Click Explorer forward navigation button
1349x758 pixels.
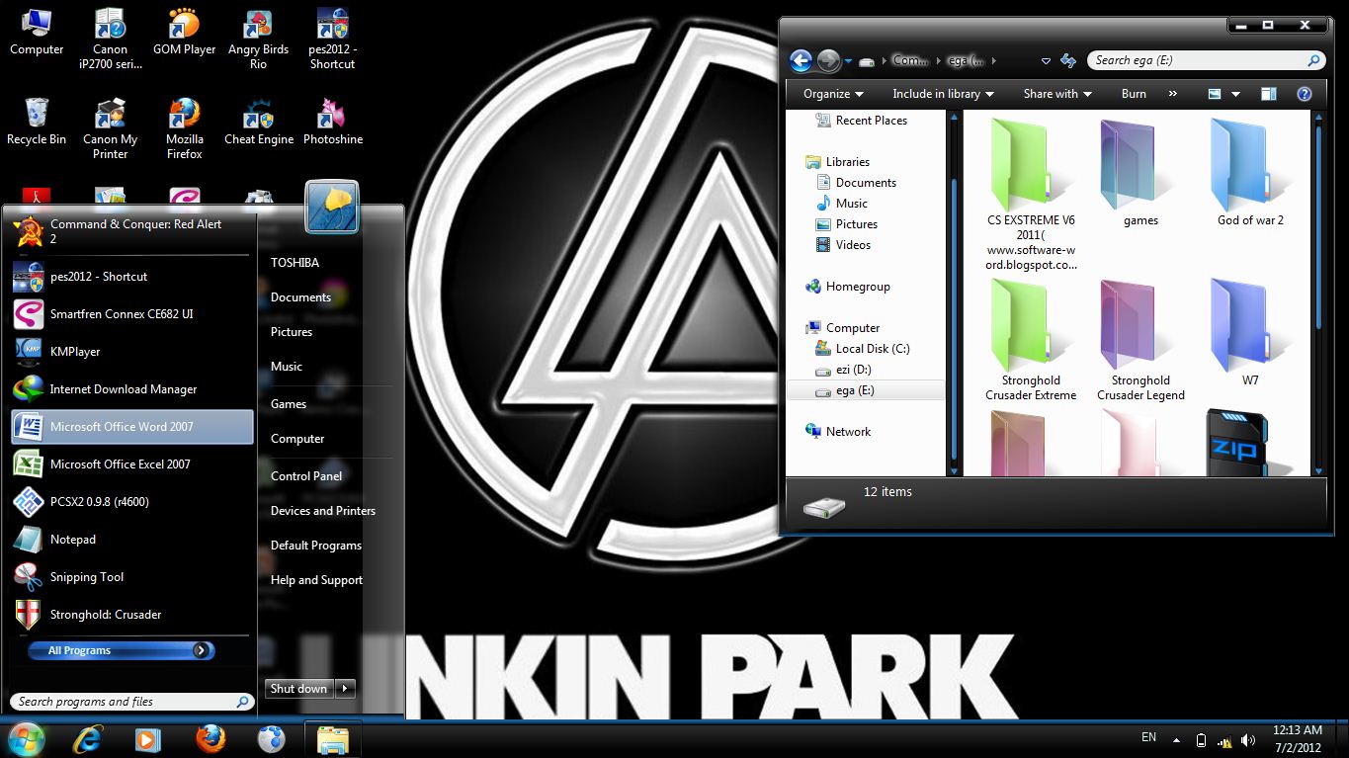[x=829, y=60]
